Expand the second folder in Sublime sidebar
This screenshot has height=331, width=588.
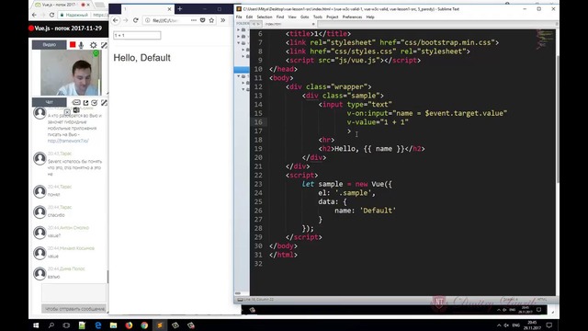(239, 37)
